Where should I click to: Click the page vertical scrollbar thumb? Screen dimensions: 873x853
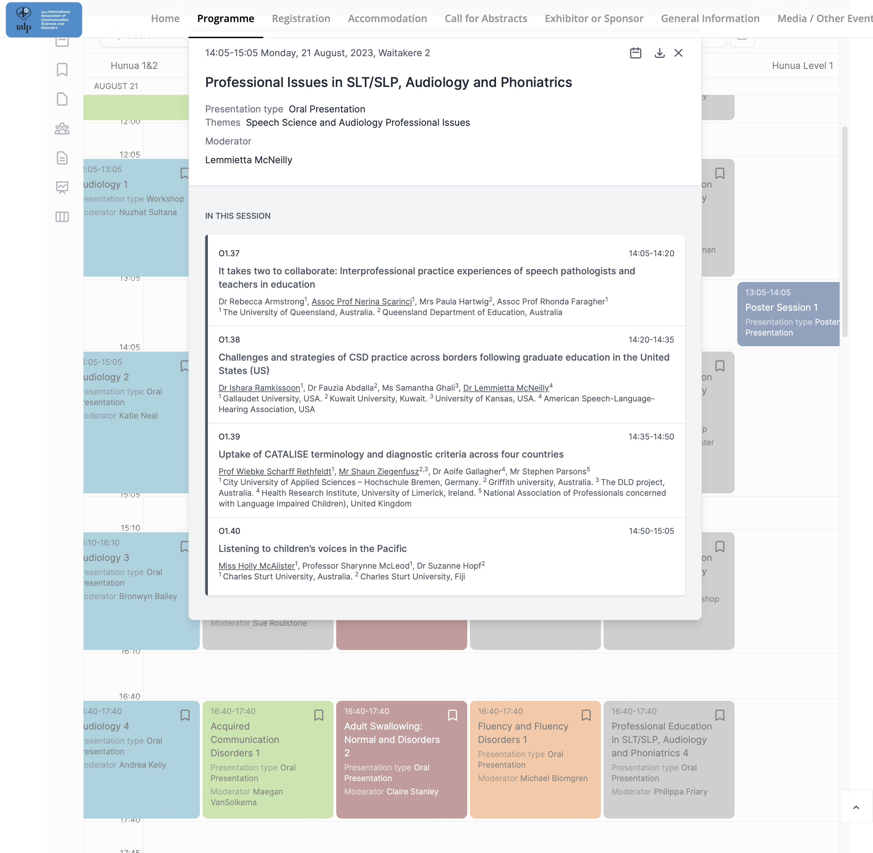845,231
